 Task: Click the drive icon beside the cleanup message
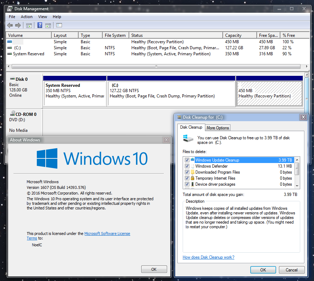[188, 138]
